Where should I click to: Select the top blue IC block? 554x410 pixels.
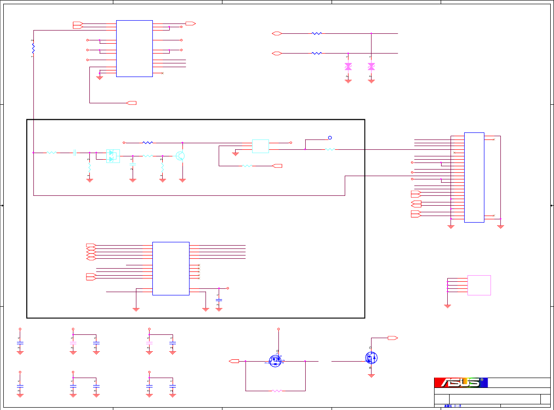point(134,48)
